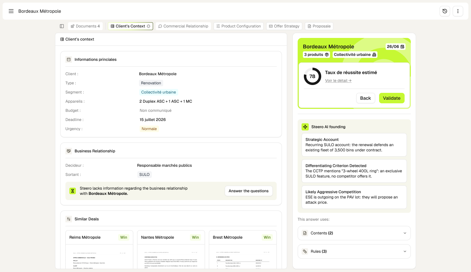Image resolution: width=471 pixels, height=272 pixels.
Task: Select the Strategic Account insight card
Action: point(354,145)
